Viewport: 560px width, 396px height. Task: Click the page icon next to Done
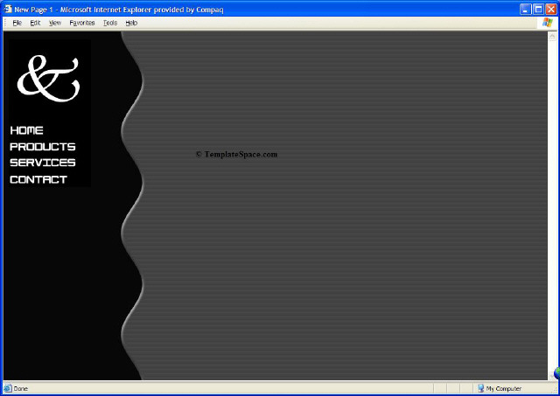pyautogui.click(x=7, y=388)
